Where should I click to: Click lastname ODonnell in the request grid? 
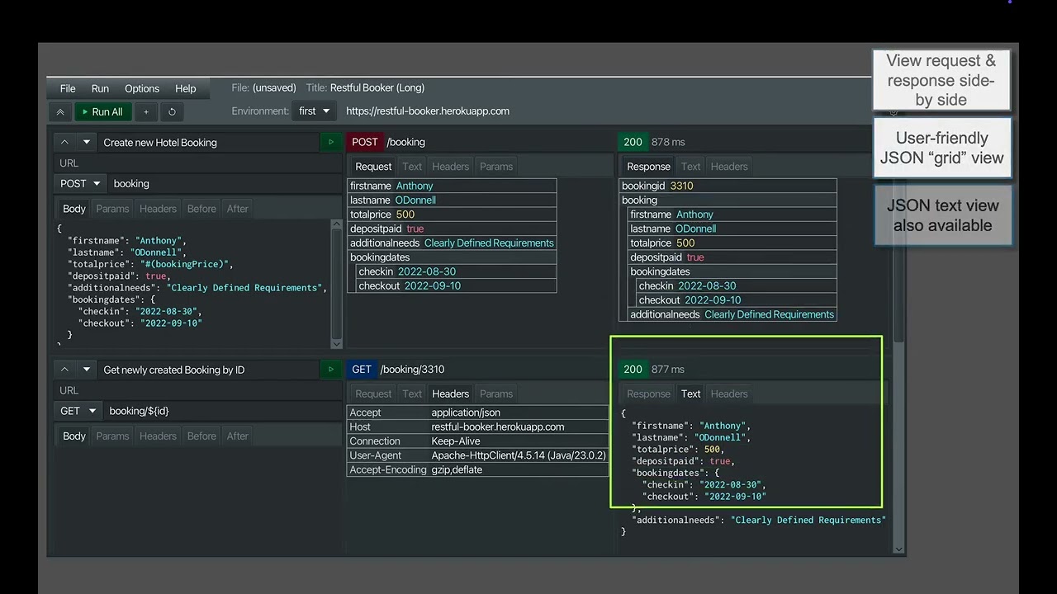(x=452, y=200)
